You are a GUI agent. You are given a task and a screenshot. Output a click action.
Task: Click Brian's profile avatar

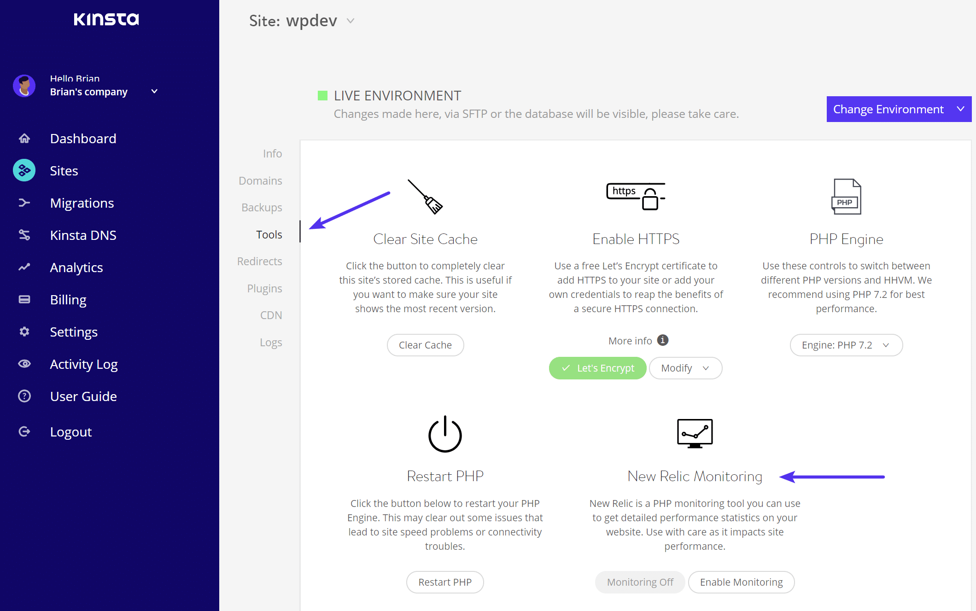pos(24,86)
